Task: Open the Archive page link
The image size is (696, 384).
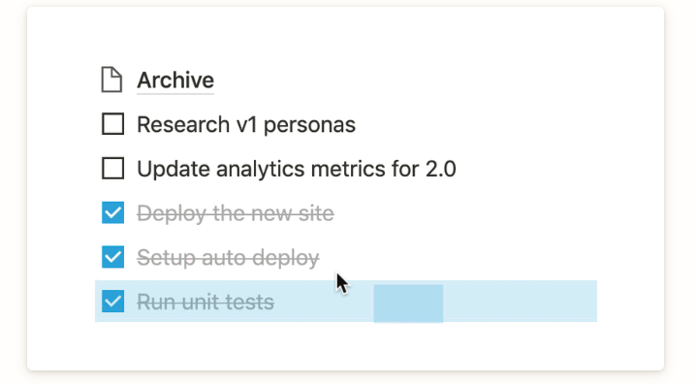Action: click(175, 80)
